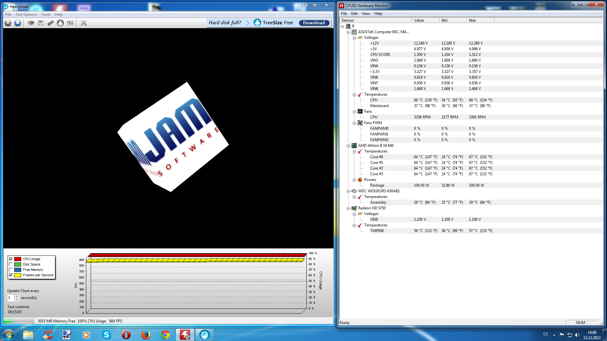Click the Radeon HD 5750 graphics card icon
The image size is (607, 341).
(354, 208)
